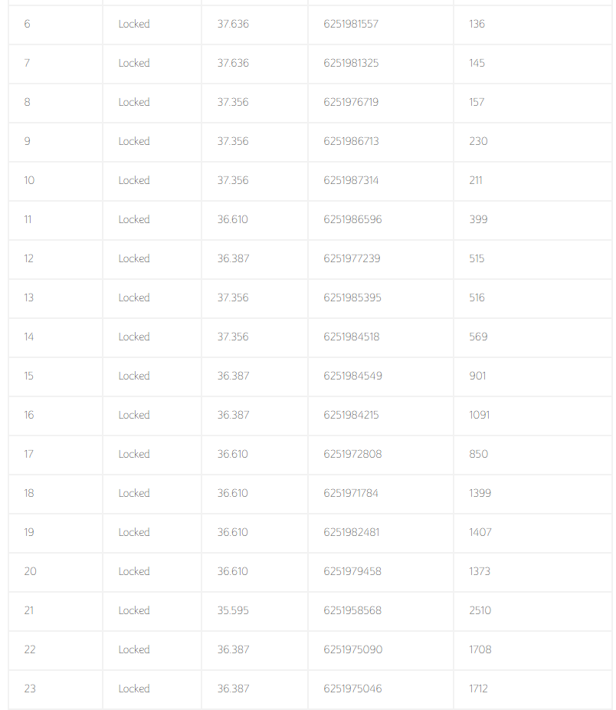Select ID 6251977239 in row 12
This screenshot has width=616, height=710.
click(x=352, y=258)
